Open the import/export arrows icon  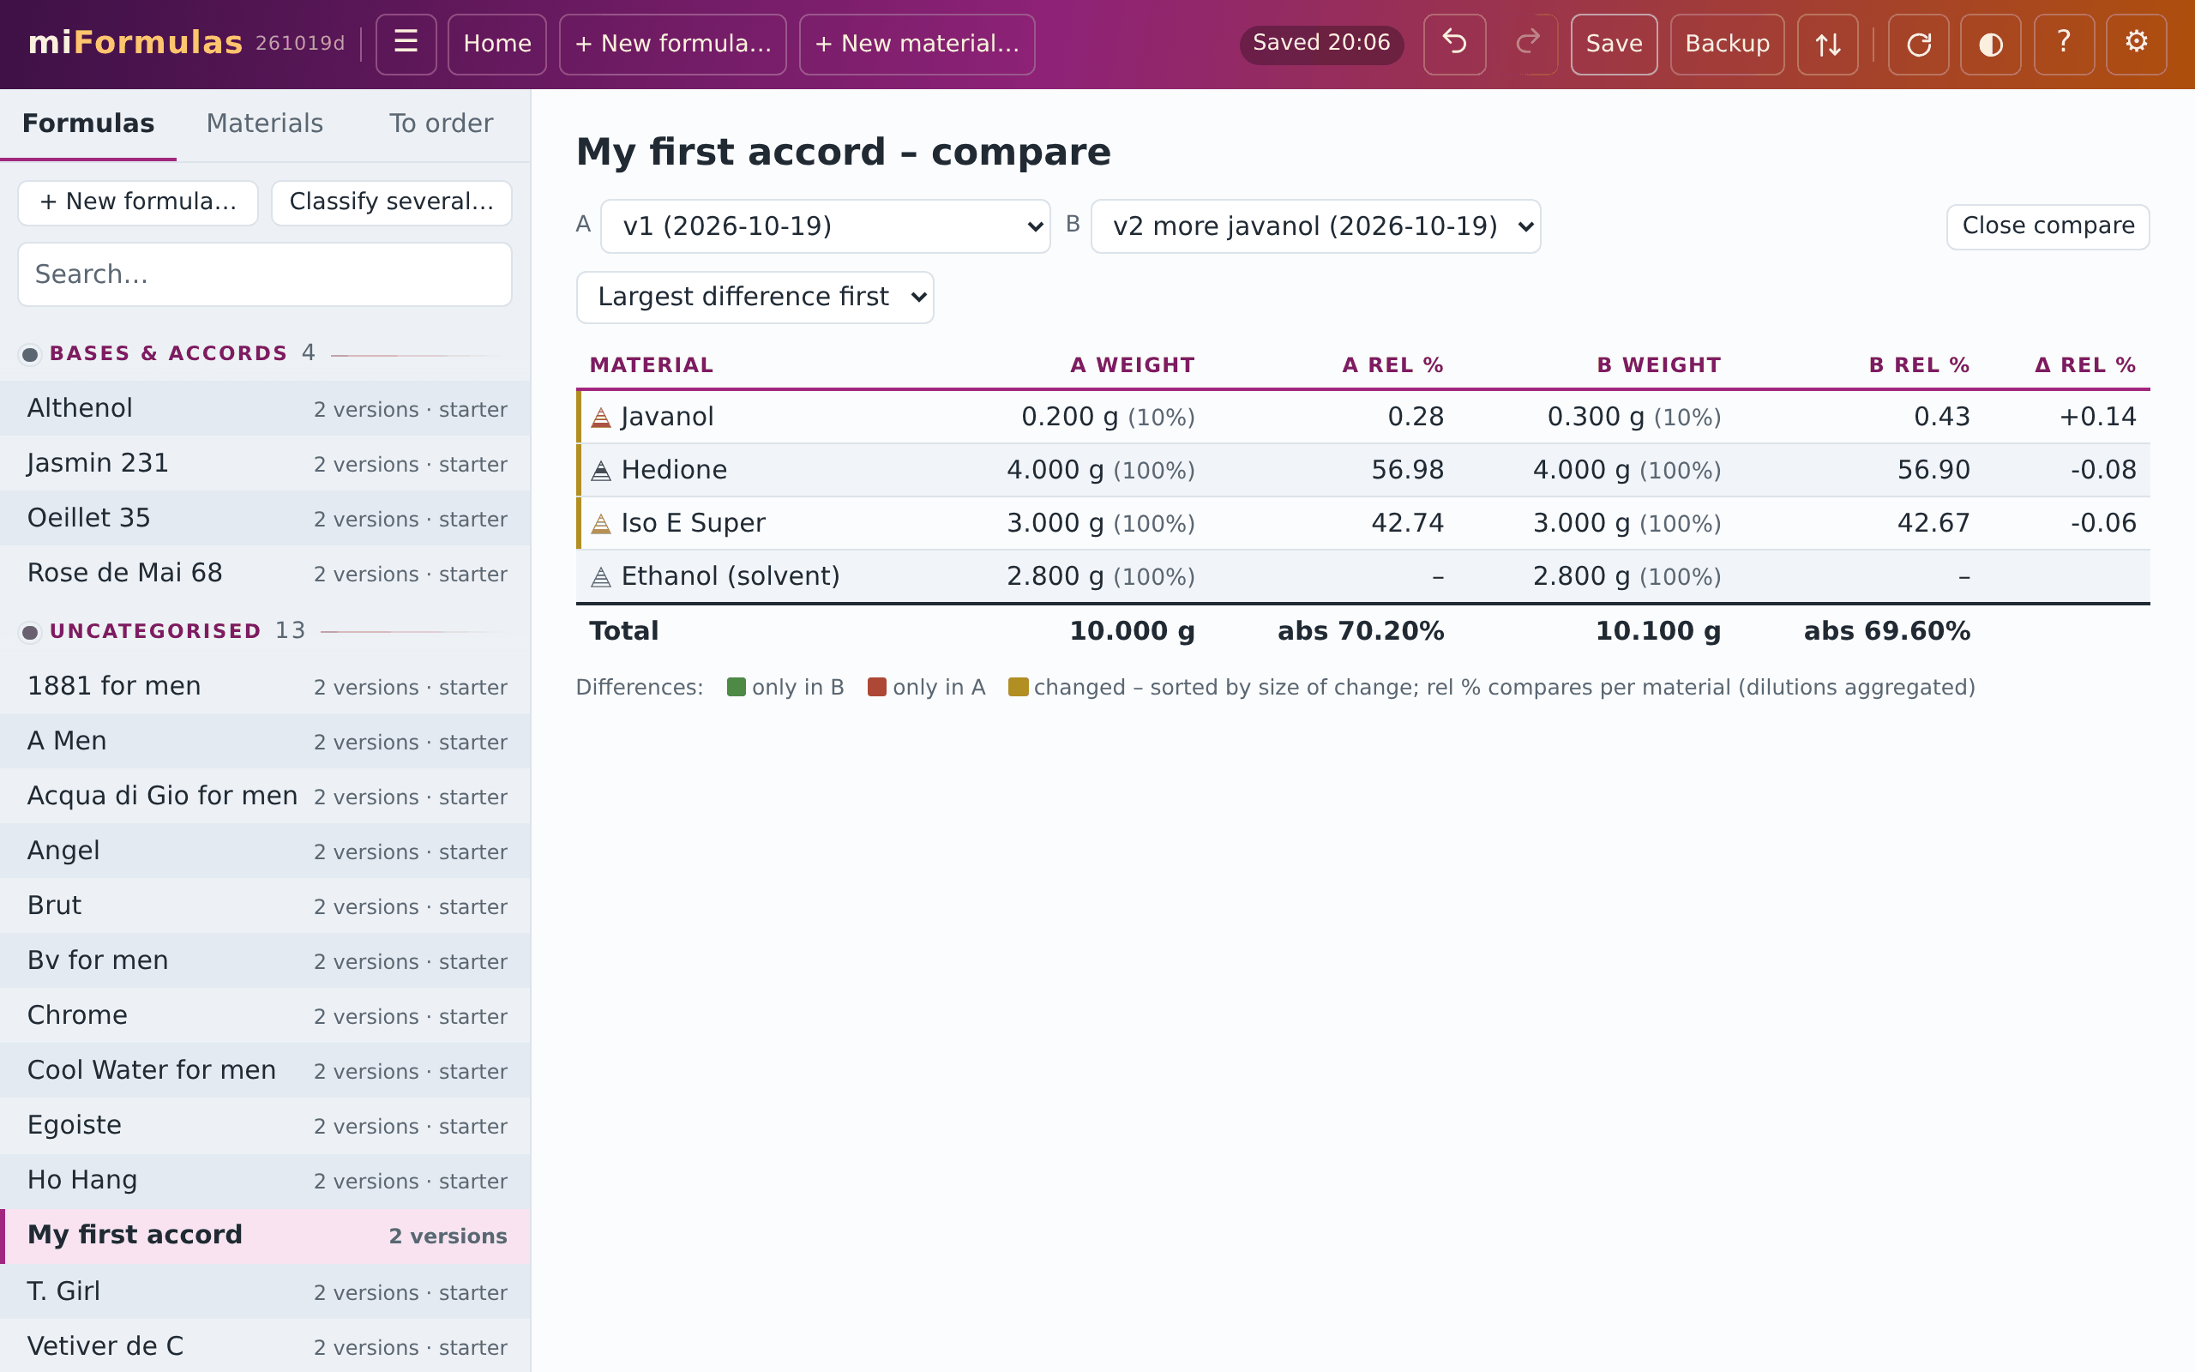tap(1828, 44)
